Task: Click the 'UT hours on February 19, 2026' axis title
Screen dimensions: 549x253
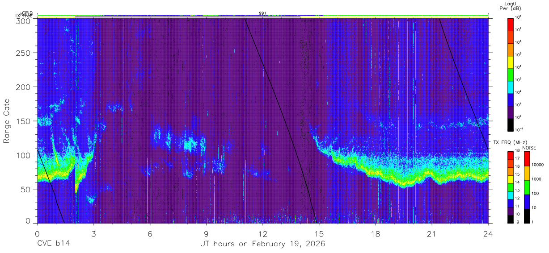Action: [x=262, y=245]
